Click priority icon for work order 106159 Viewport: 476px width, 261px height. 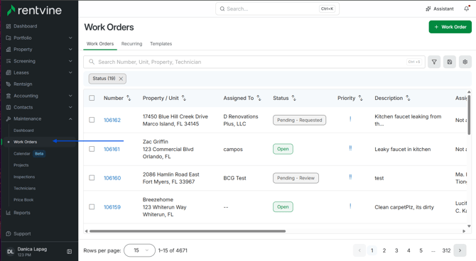click(350, 206)
